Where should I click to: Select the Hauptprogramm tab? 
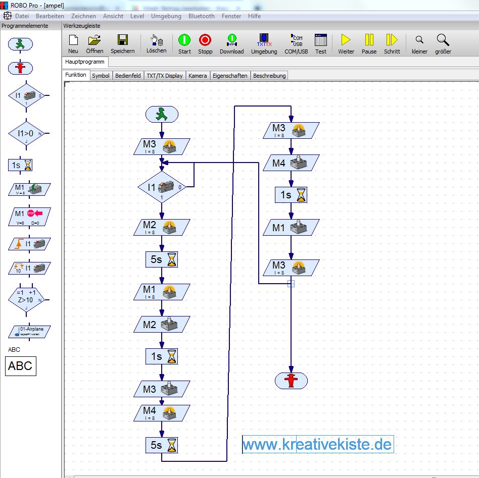(85, 62)
